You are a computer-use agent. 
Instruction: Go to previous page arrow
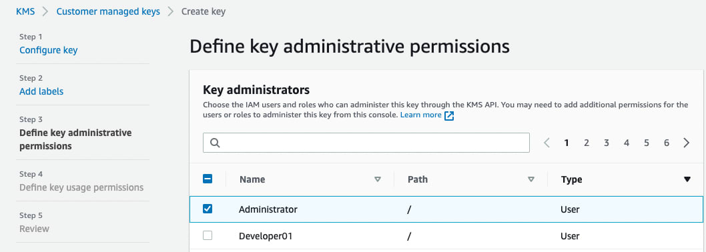[x=547, y=143]
